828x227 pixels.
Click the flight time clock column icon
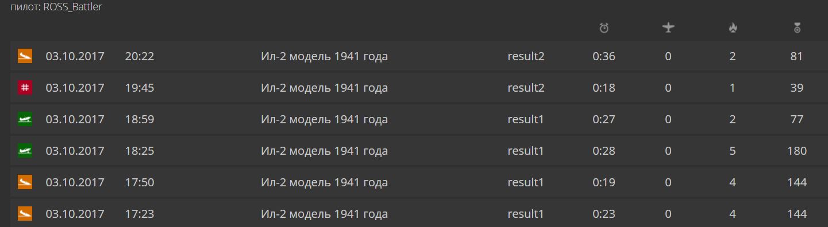coord(604,28)
